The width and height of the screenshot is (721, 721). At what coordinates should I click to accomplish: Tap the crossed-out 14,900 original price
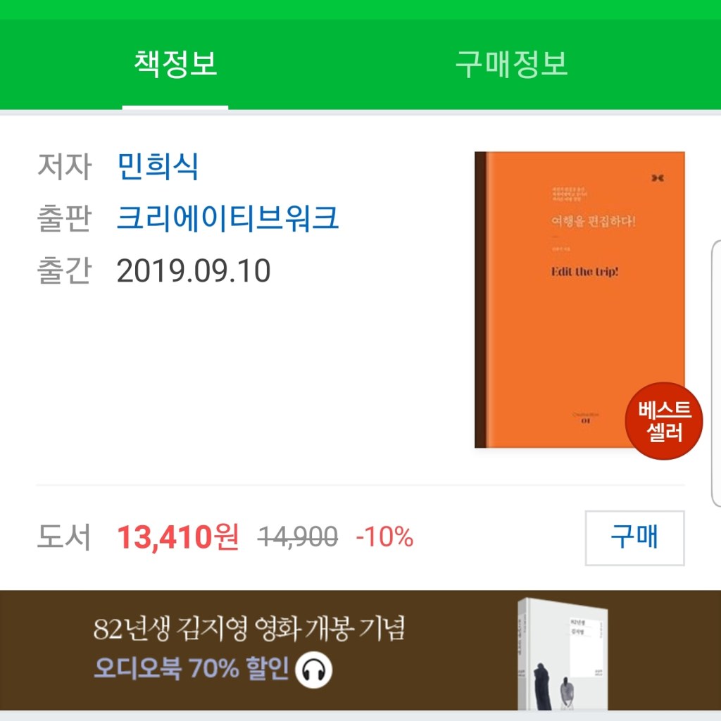298,537
